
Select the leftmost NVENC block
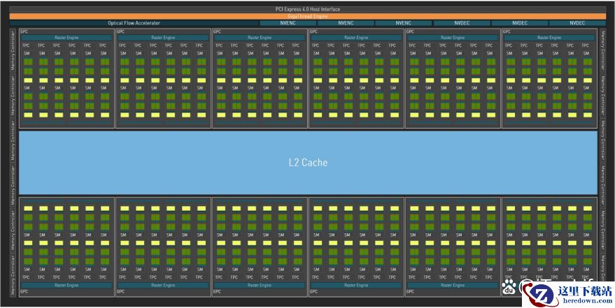click(288, 23)
